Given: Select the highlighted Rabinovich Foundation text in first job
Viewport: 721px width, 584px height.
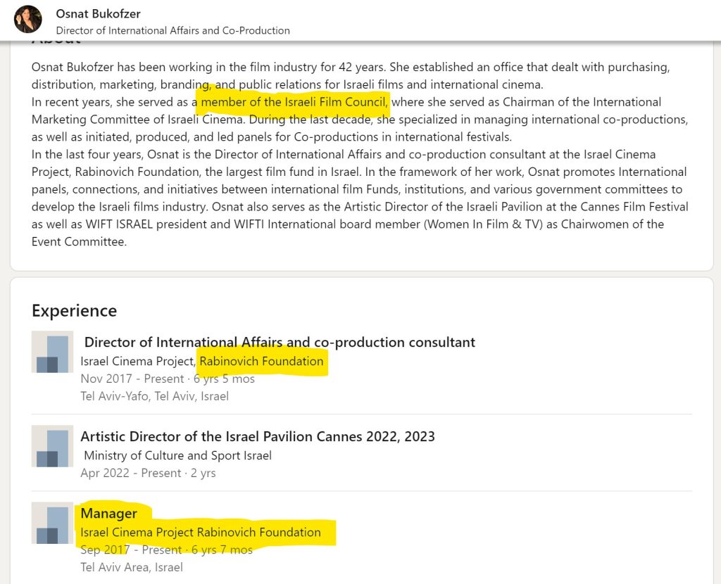Looking at the screenshot, I should point(261,362).
